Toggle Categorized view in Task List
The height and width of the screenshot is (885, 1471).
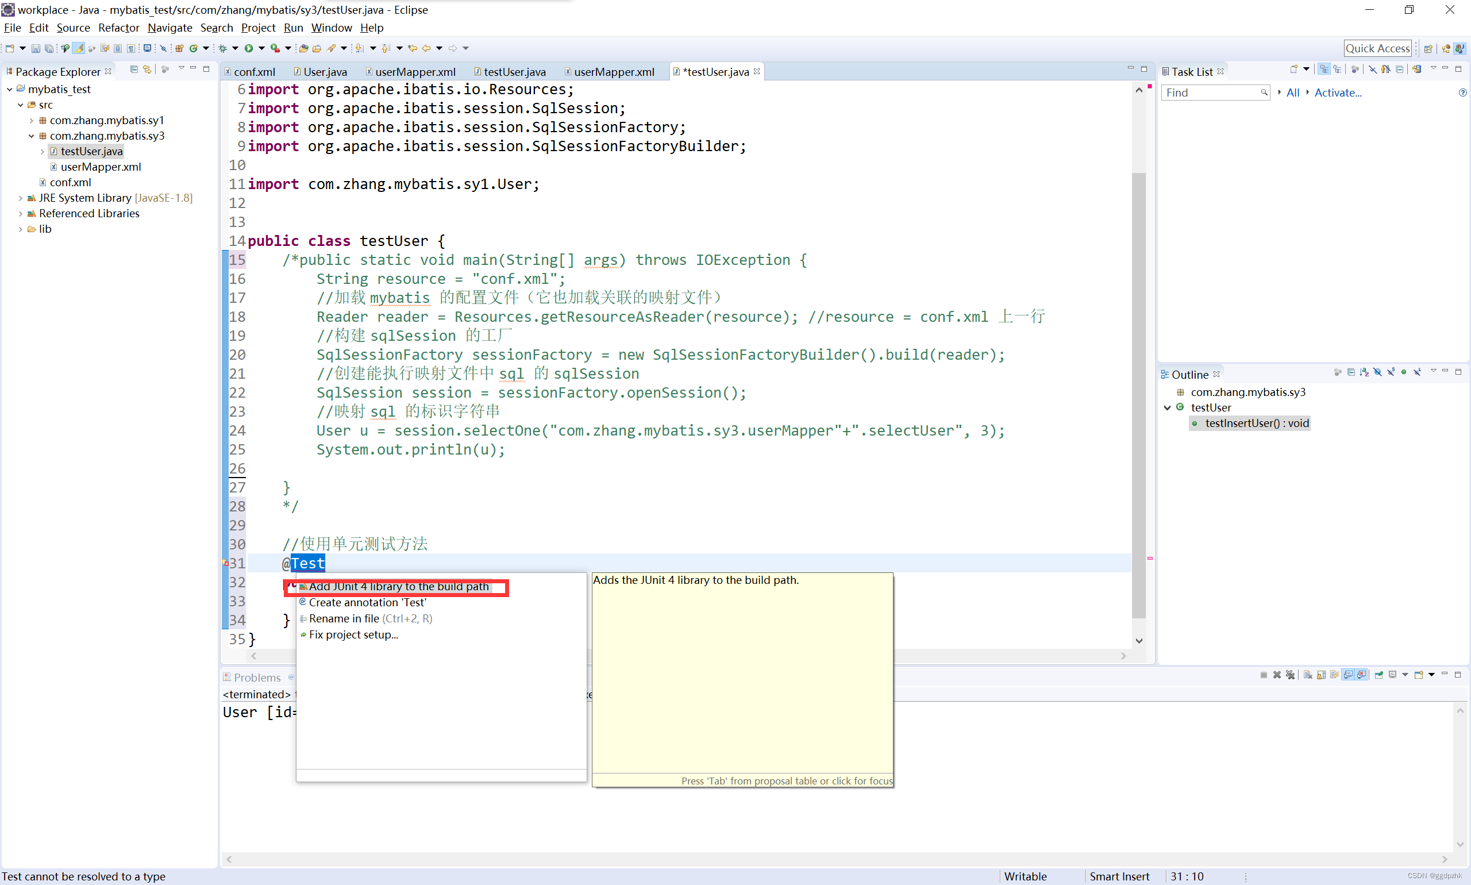(1324, 70)
